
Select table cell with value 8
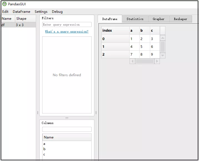(145, 55)
